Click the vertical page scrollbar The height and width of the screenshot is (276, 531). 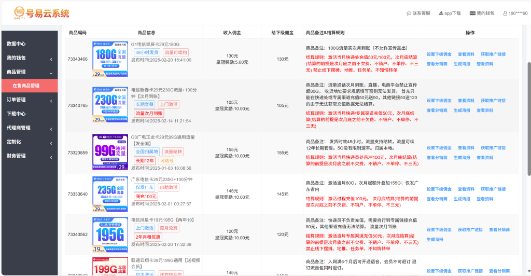528,104
